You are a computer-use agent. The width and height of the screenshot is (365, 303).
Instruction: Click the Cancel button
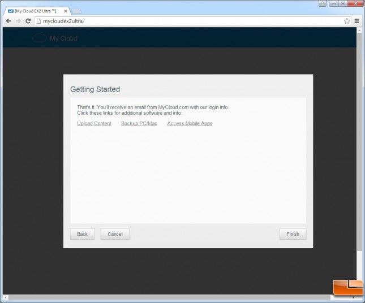point(115,234)
